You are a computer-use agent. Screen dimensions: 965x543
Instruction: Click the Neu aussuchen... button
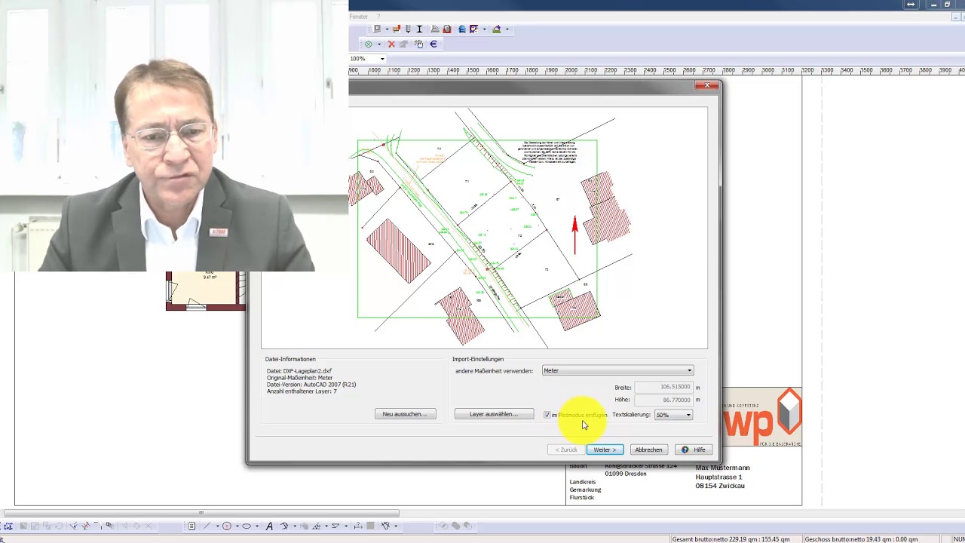click(405, 414)
